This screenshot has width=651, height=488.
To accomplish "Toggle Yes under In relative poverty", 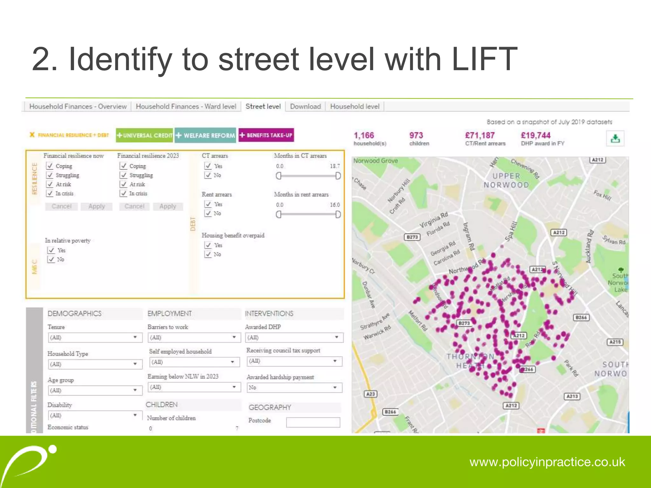I will [x=51, y=250].
